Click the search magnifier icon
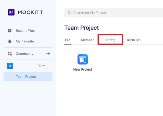 69,13
